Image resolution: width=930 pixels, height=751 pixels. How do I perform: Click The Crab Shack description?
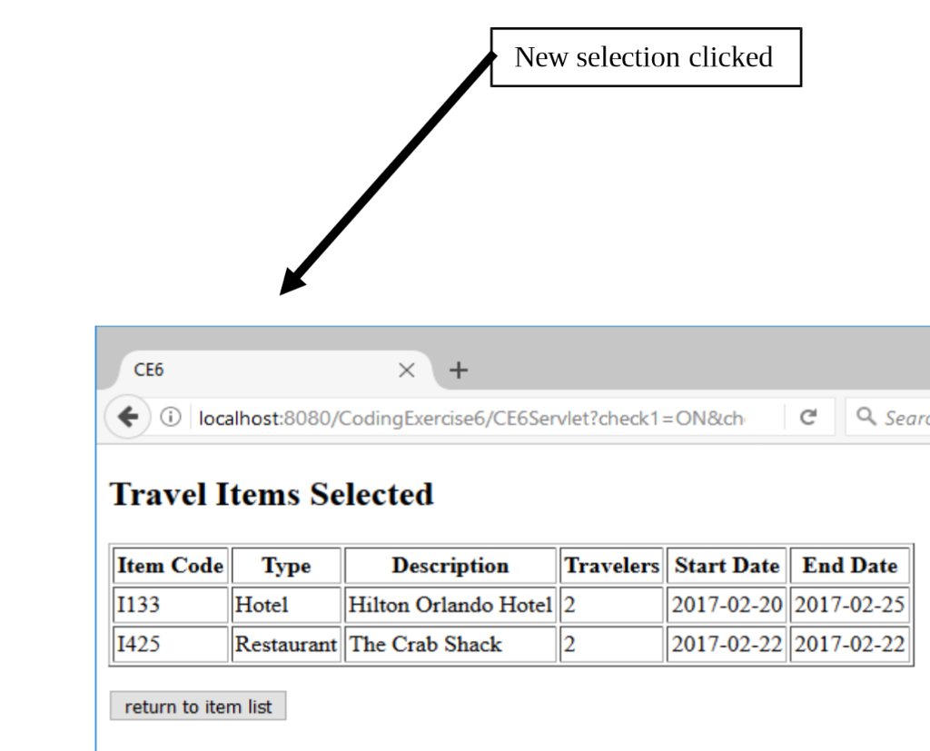(x=450, y=644)
